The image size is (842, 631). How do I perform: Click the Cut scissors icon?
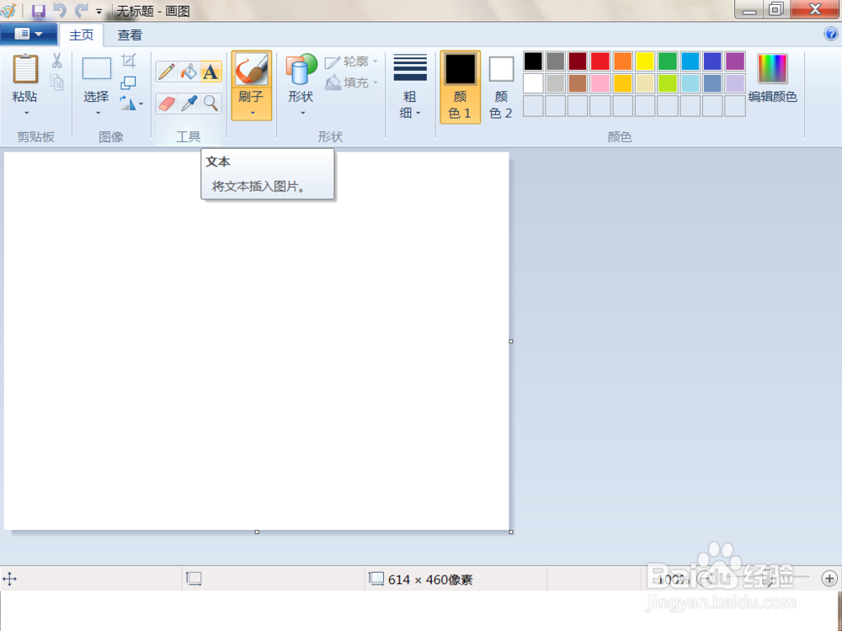coord(56,61)
